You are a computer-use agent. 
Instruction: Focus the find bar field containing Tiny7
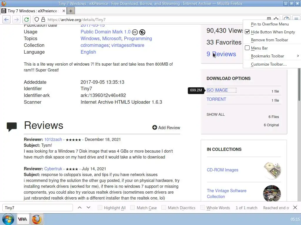coord(37,208)
